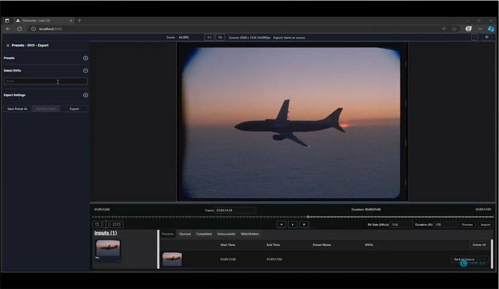The image size is (499, 289).
Task: Select the airplane clip in Inputs
Action: [108, 248]
